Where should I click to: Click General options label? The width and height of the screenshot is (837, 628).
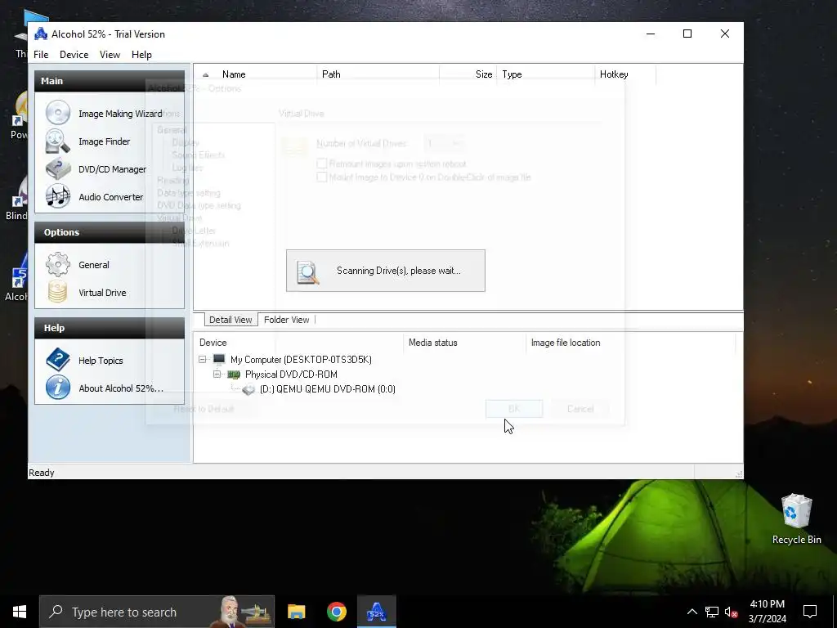tap(94, 264)
